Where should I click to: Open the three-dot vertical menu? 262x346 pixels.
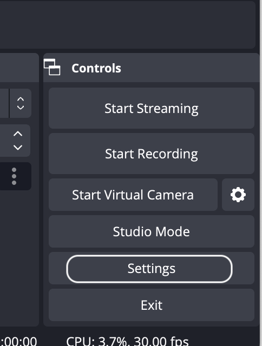14,176
